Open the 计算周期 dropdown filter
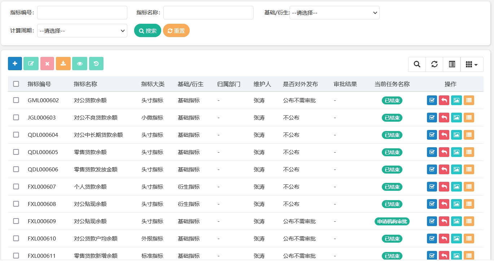494x261 pixels. 82,31
